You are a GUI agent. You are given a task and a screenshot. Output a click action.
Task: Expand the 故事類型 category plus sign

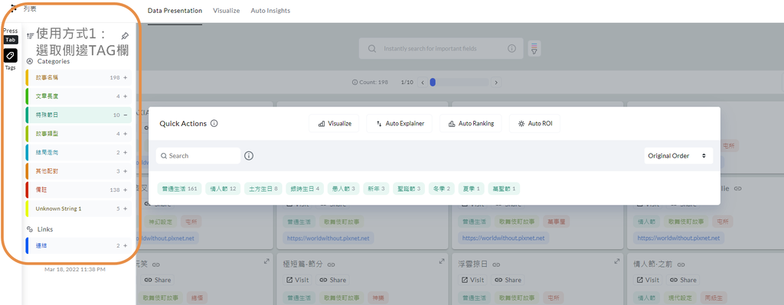[125, 134]
